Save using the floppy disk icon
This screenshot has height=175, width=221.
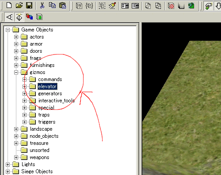[29, 5]
